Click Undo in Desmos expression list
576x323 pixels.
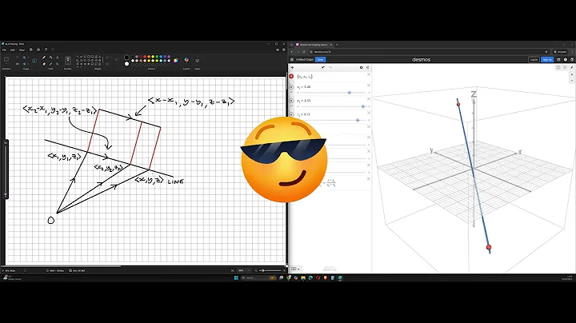tap(323, 67)
